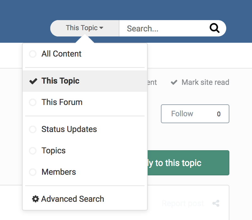
Task: Select the This Forum radio button
Action: (33, 102)
